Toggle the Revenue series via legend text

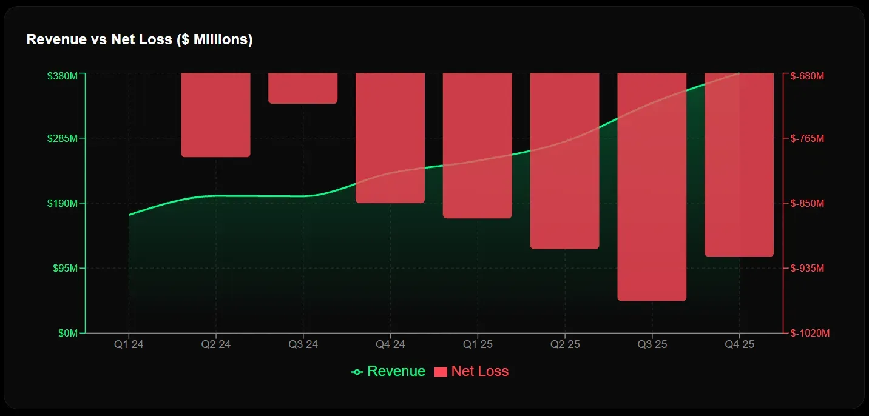point(396,371)
